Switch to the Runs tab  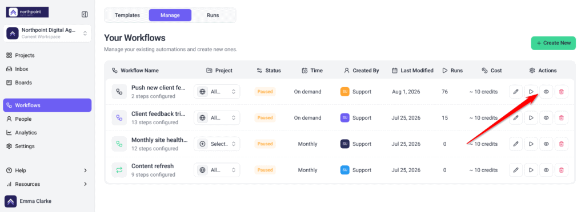tap(213, 15)
